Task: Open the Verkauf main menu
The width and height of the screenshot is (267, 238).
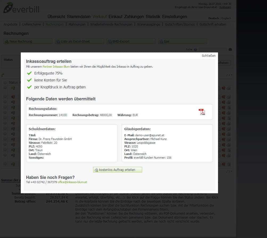Action: [100, 17]
